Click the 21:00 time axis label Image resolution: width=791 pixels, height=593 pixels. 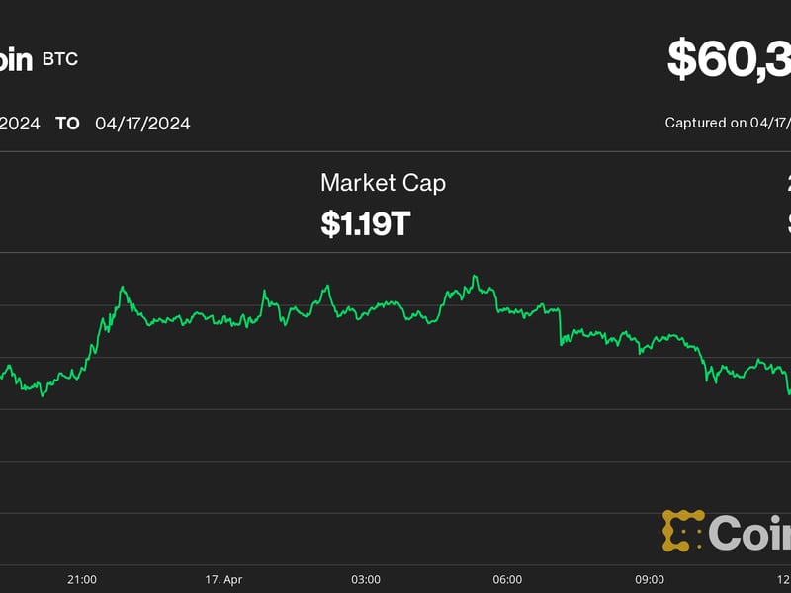pyautogui.click(x=82, y=579)
